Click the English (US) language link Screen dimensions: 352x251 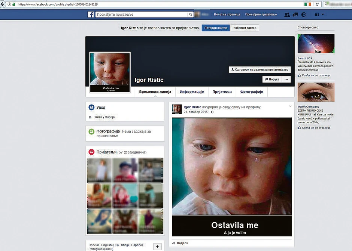109,245
